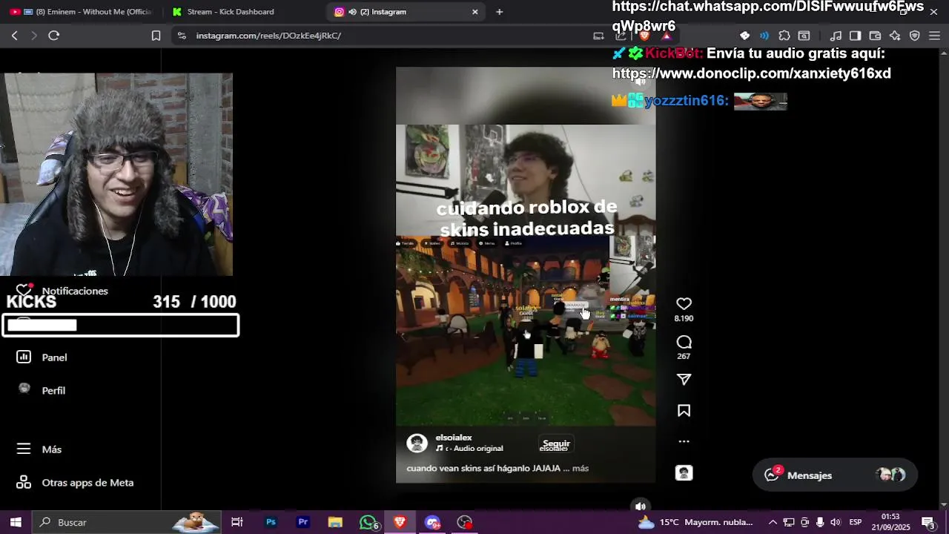
Task: Close the Instagram tab
Action: pos(475,12)
